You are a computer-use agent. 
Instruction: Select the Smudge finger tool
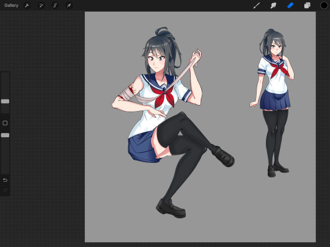click(x=273, y=5)
